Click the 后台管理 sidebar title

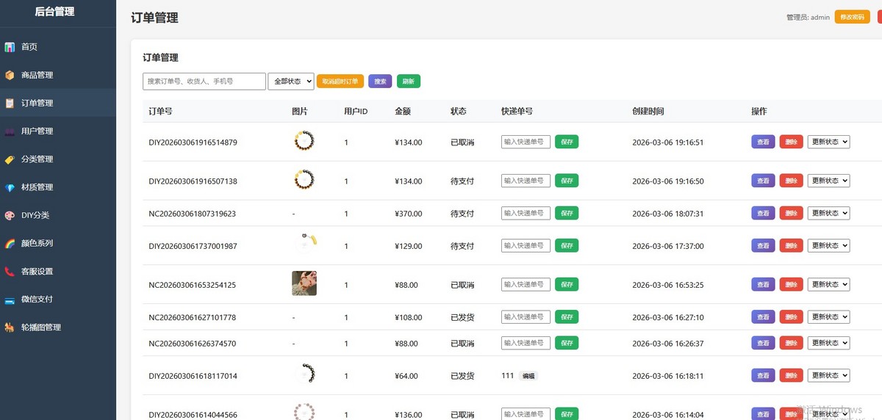point(54,12)
